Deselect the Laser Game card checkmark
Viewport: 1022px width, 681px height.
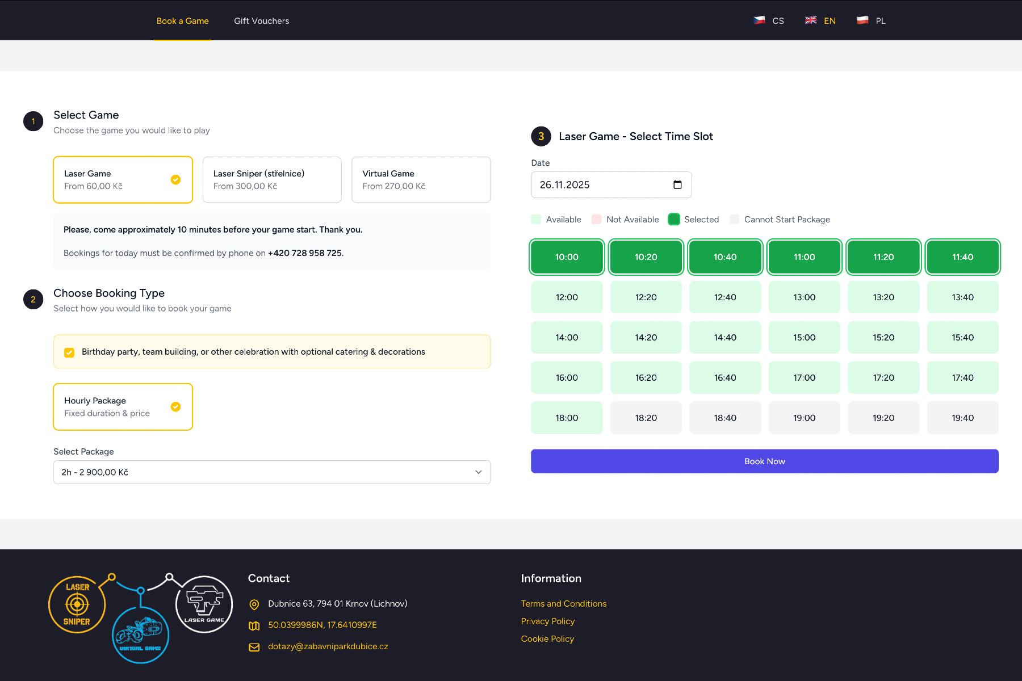[175, 179]
